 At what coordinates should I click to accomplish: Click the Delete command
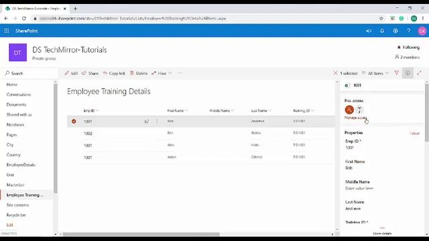tap(139, 73)
